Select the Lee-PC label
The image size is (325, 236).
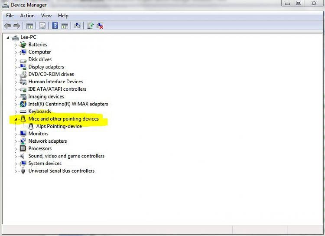29,37
